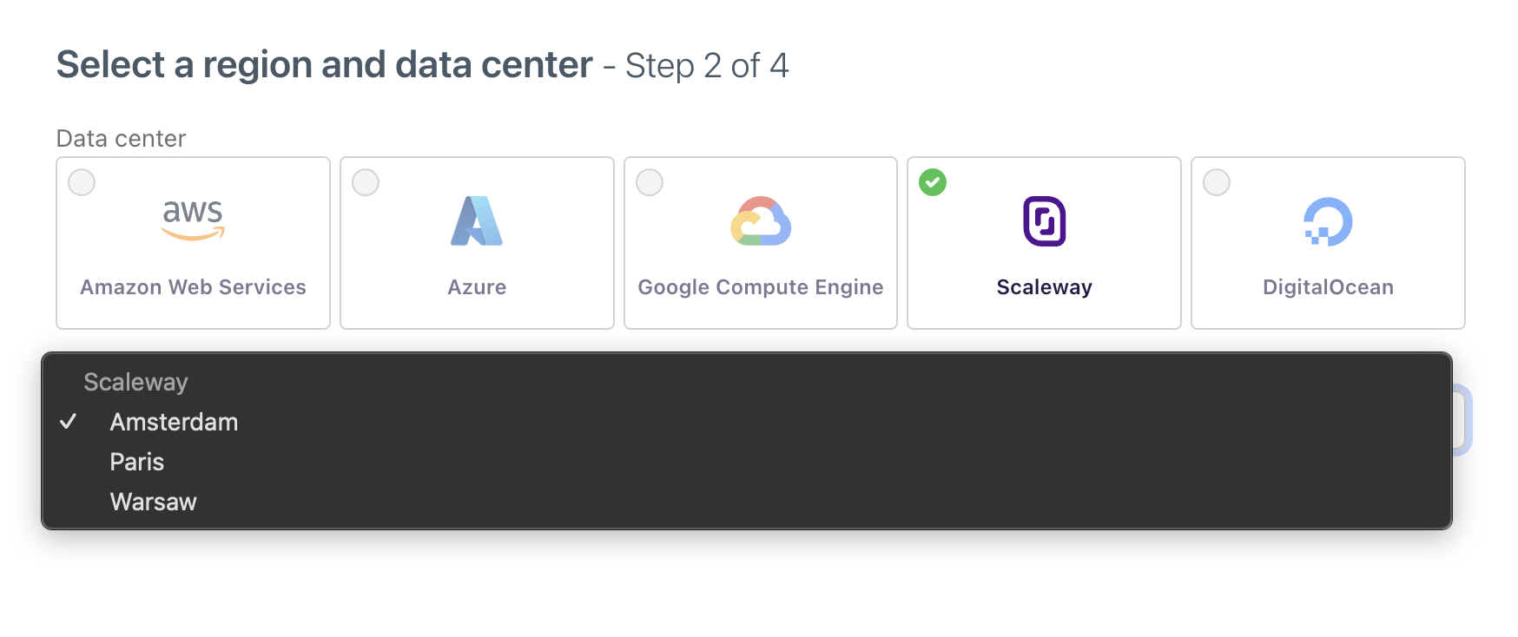Click the DigitalOcean card label
This screenshot has height=637, width=1518.
(x=1328, y=287)
